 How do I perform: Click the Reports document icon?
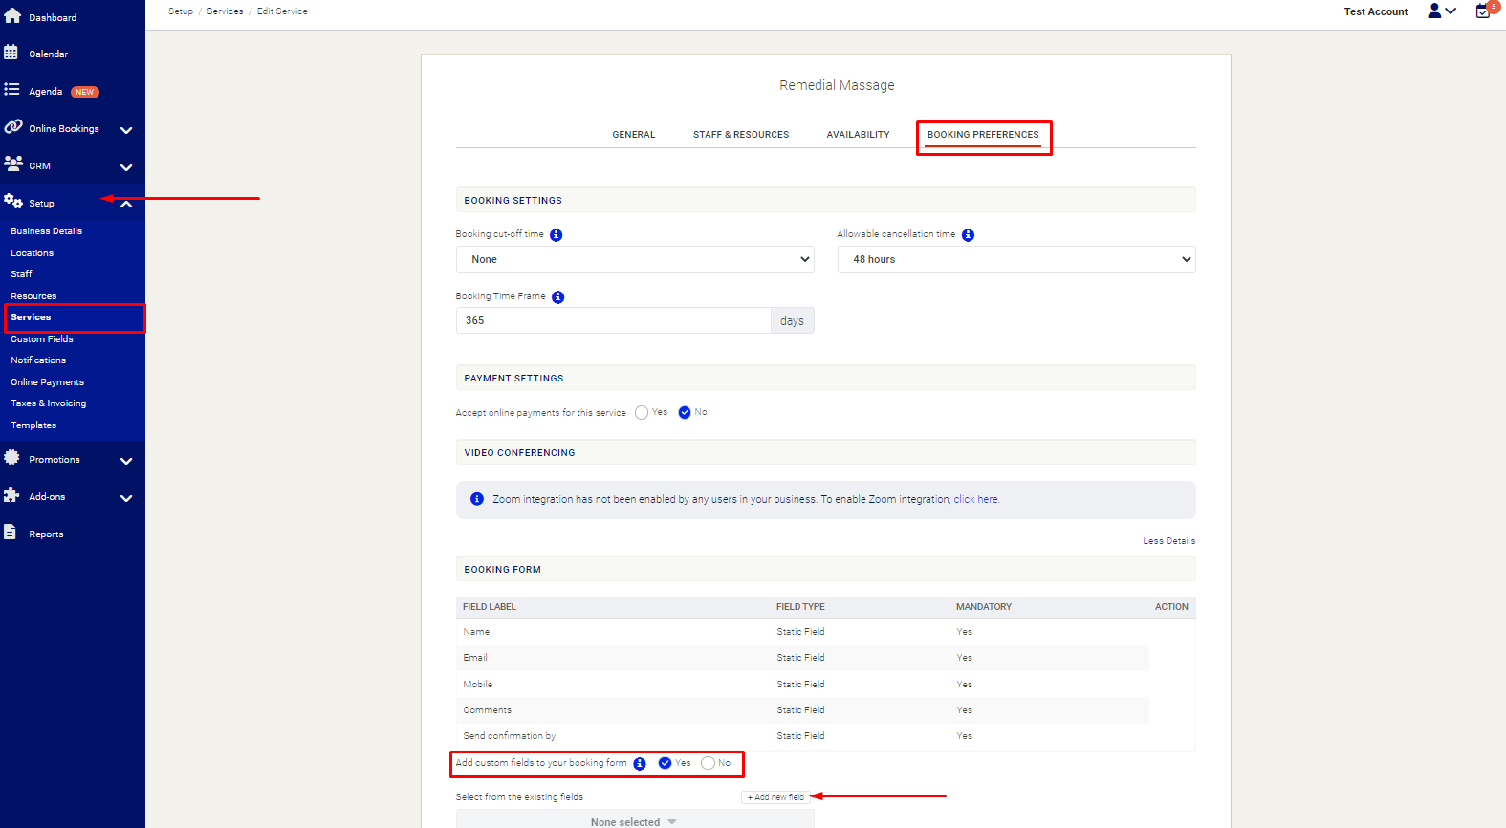(x=11, y=533)
